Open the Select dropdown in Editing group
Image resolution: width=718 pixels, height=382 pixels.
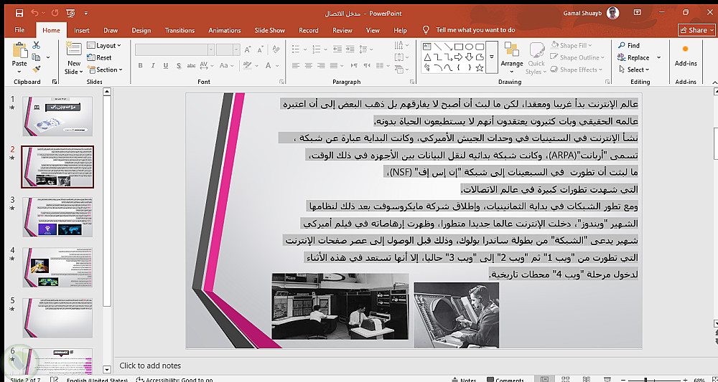coord(635,70)
